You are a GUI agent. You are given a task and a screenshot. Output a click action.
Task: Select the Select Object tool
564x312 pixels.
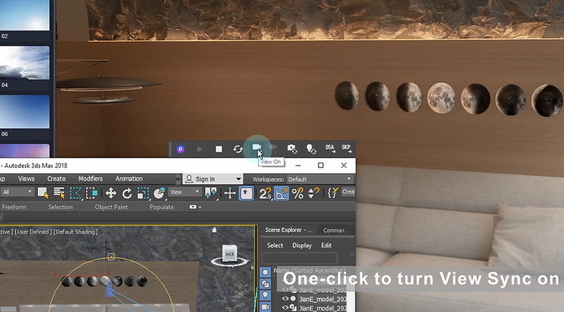click(43, 193)
